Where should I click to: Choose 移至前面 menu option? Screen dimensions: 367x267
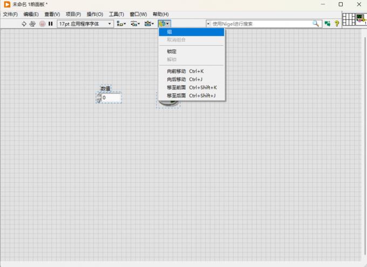[x=192, y=87]
